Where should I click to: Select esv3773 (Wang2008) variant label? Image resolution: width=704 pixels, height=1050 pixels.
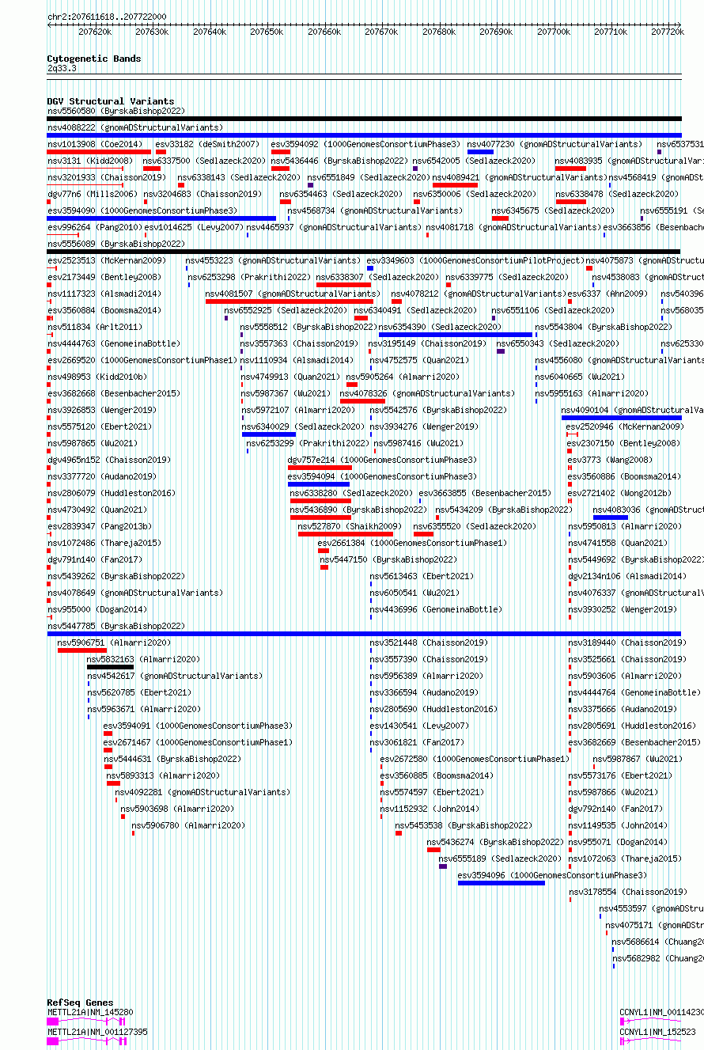610,460
